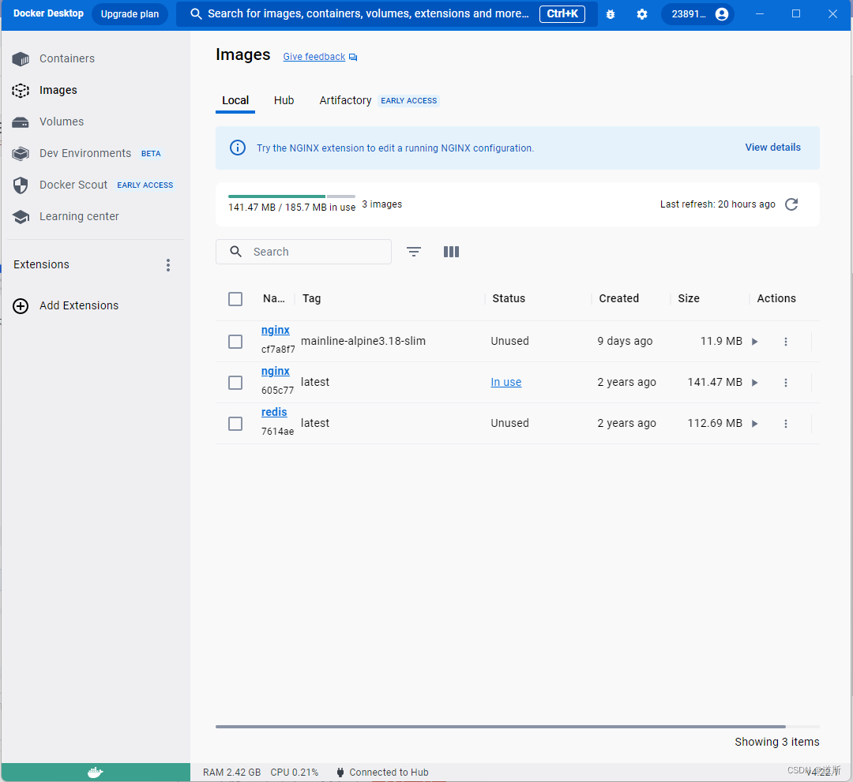The width and height of the screenshot is (853, 782).
Task: Click the info icon in NGINX banner
Action: pyautogui.click(x=238, y=148)
